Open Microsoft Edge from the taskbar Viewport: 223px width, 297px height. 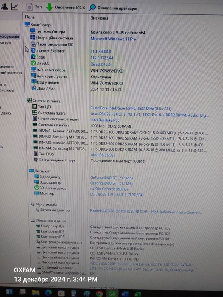click(x=48, y=293)
